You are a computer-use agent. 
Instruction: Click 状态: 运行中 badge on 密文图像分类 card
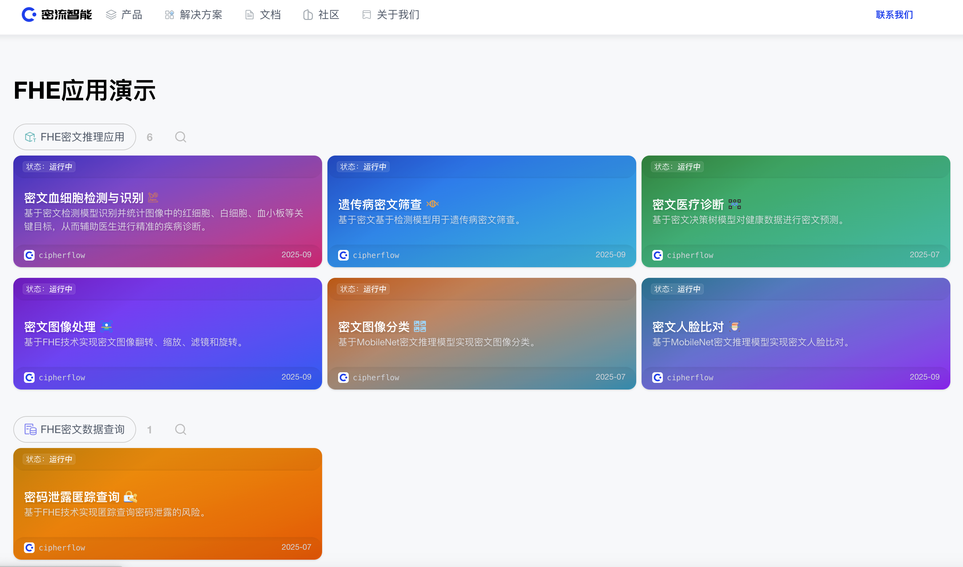(x=363, y=289)
